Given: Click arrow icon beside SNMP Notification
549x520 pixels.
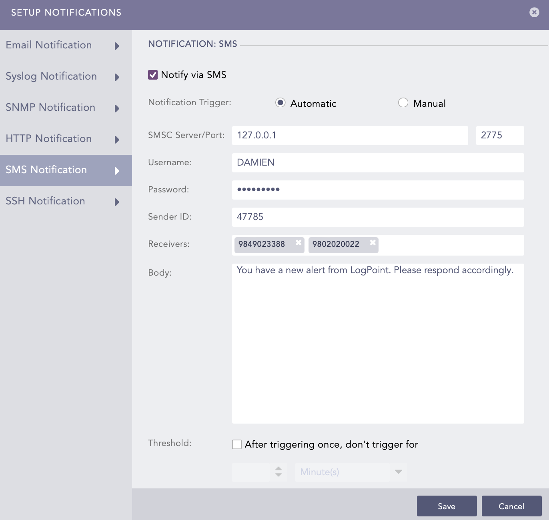Looking at the screenshot, I should click(117, 108).
